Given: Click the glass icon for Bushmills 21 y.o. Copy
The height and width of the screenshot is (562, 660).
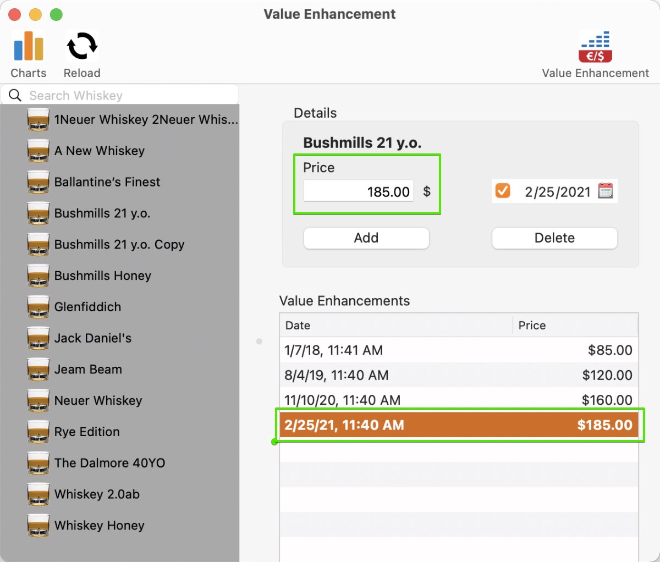Looking at the screenshot, I should click(38, 244).
